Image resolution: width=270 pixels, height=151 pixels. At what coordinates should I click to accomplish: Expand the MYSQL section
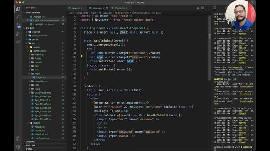pyautogui.click(x=29, y=149)
